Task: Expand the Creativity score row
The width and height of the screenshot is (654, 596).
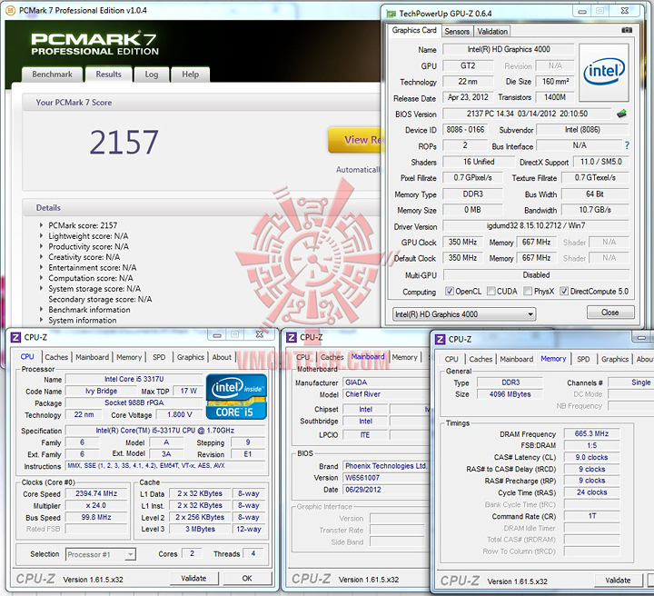Action: point(41,257)
